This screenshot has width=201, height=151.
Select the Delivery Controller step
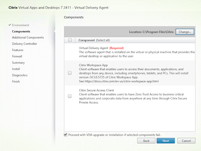click(x=24, y=44)
